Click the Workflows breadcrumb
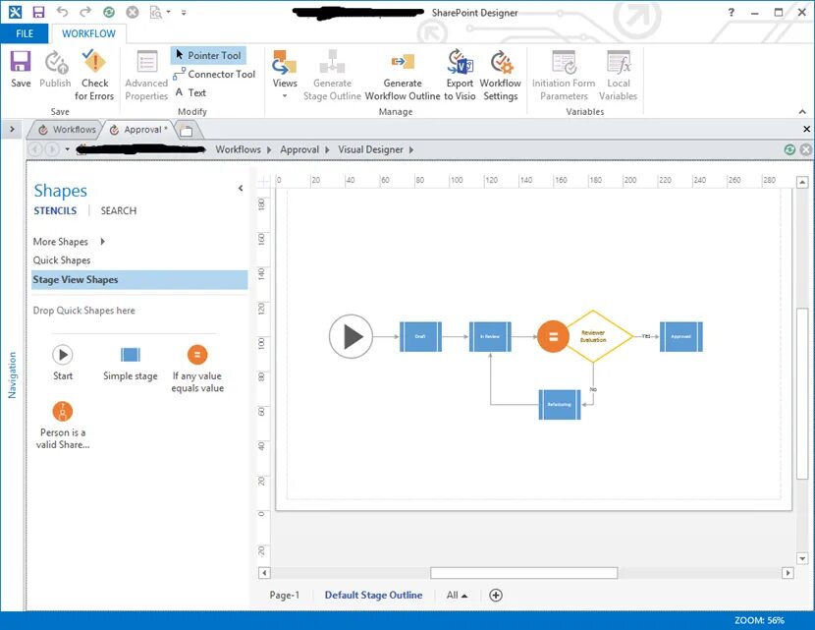This screenshot has height=630, width=815. [238, 149]
